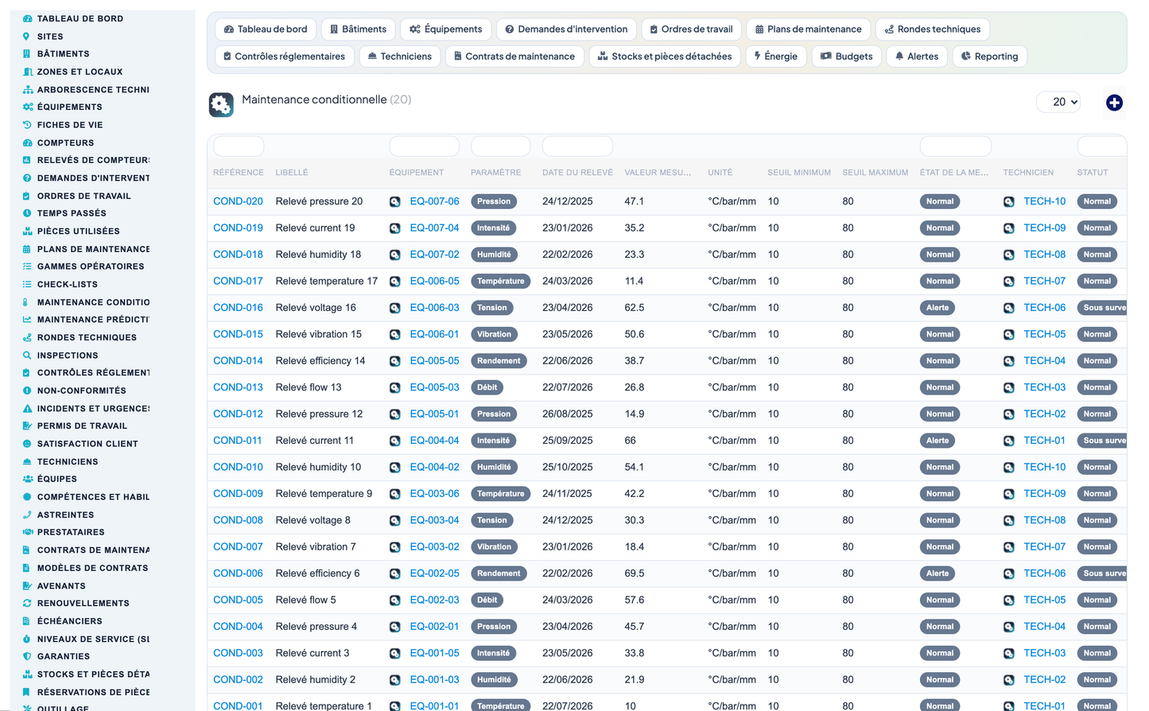Click the État de la mesure filter field

pos(955,146)
